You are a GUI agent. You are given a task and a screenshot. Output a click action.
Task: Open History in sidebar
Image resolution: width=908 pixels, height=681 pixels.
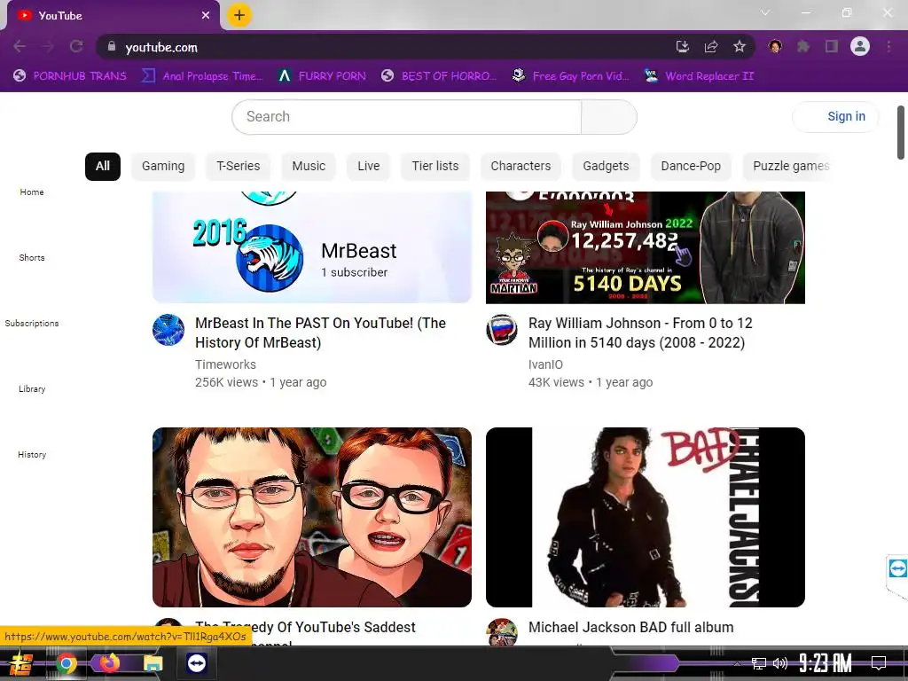pos(32,455)
